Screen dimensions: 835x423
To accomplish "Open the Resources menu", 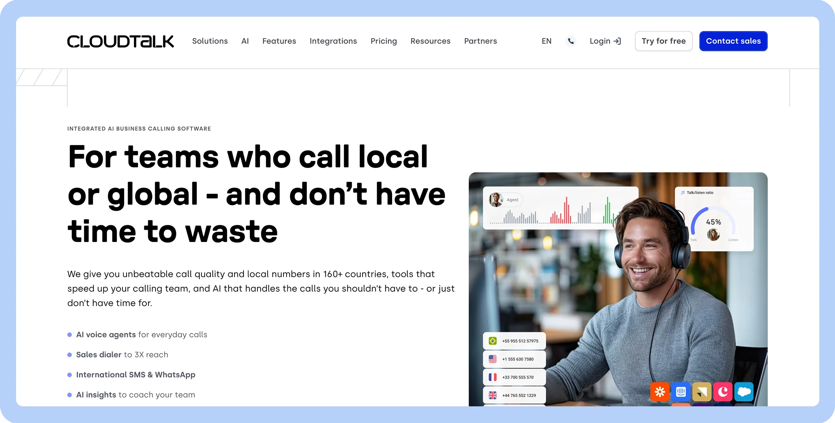I will pos(430,41).
